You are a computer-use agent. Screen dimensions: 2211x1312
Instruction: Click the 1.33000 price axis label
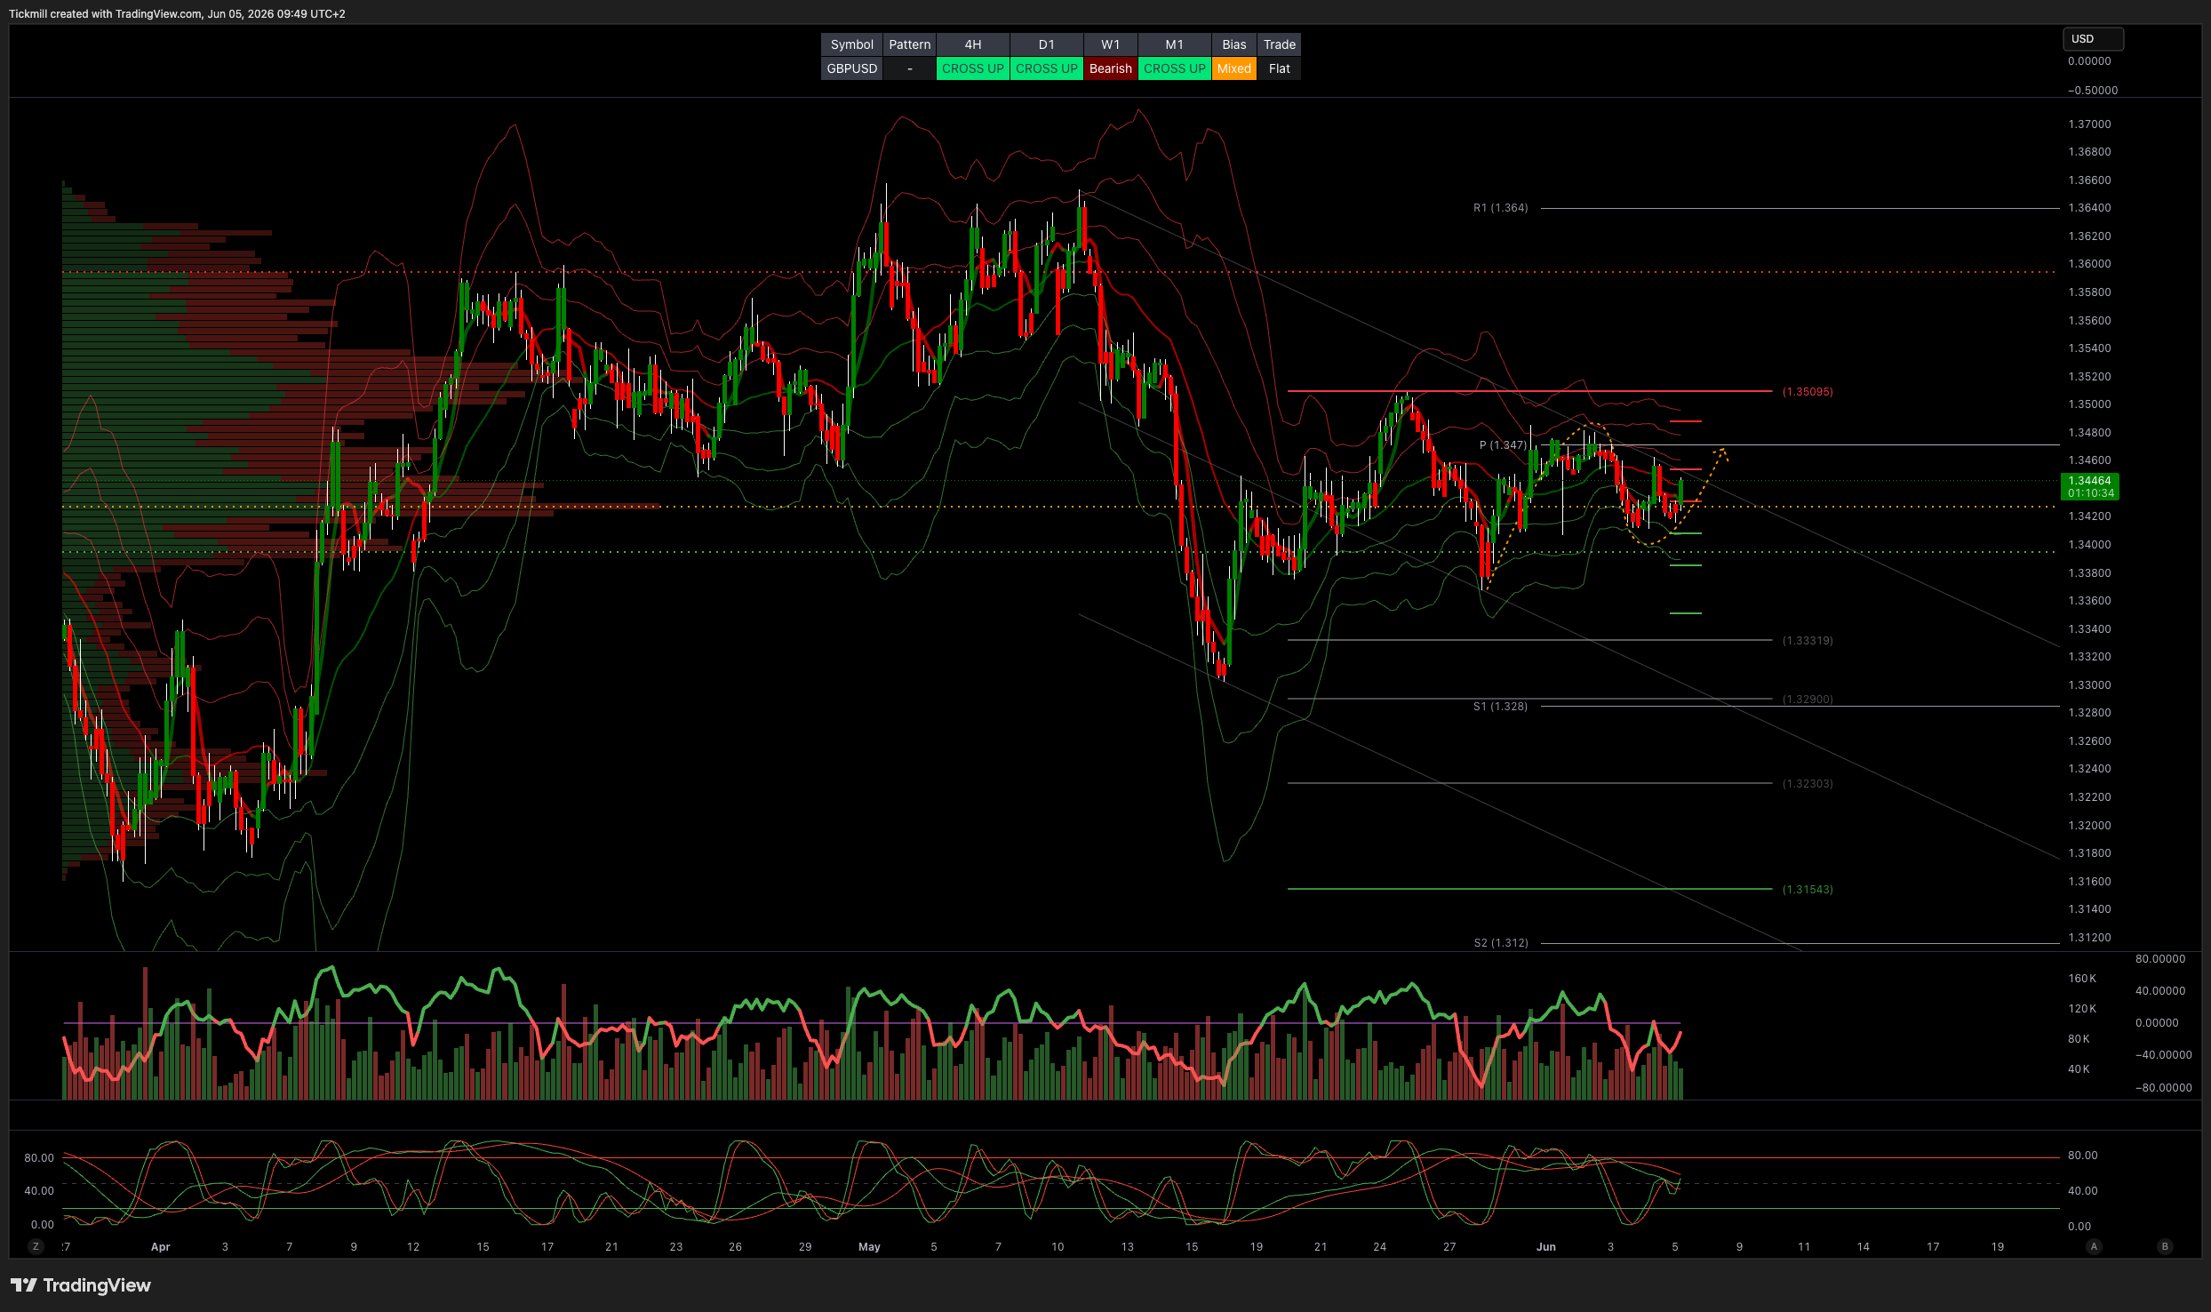click(2089, 685)
